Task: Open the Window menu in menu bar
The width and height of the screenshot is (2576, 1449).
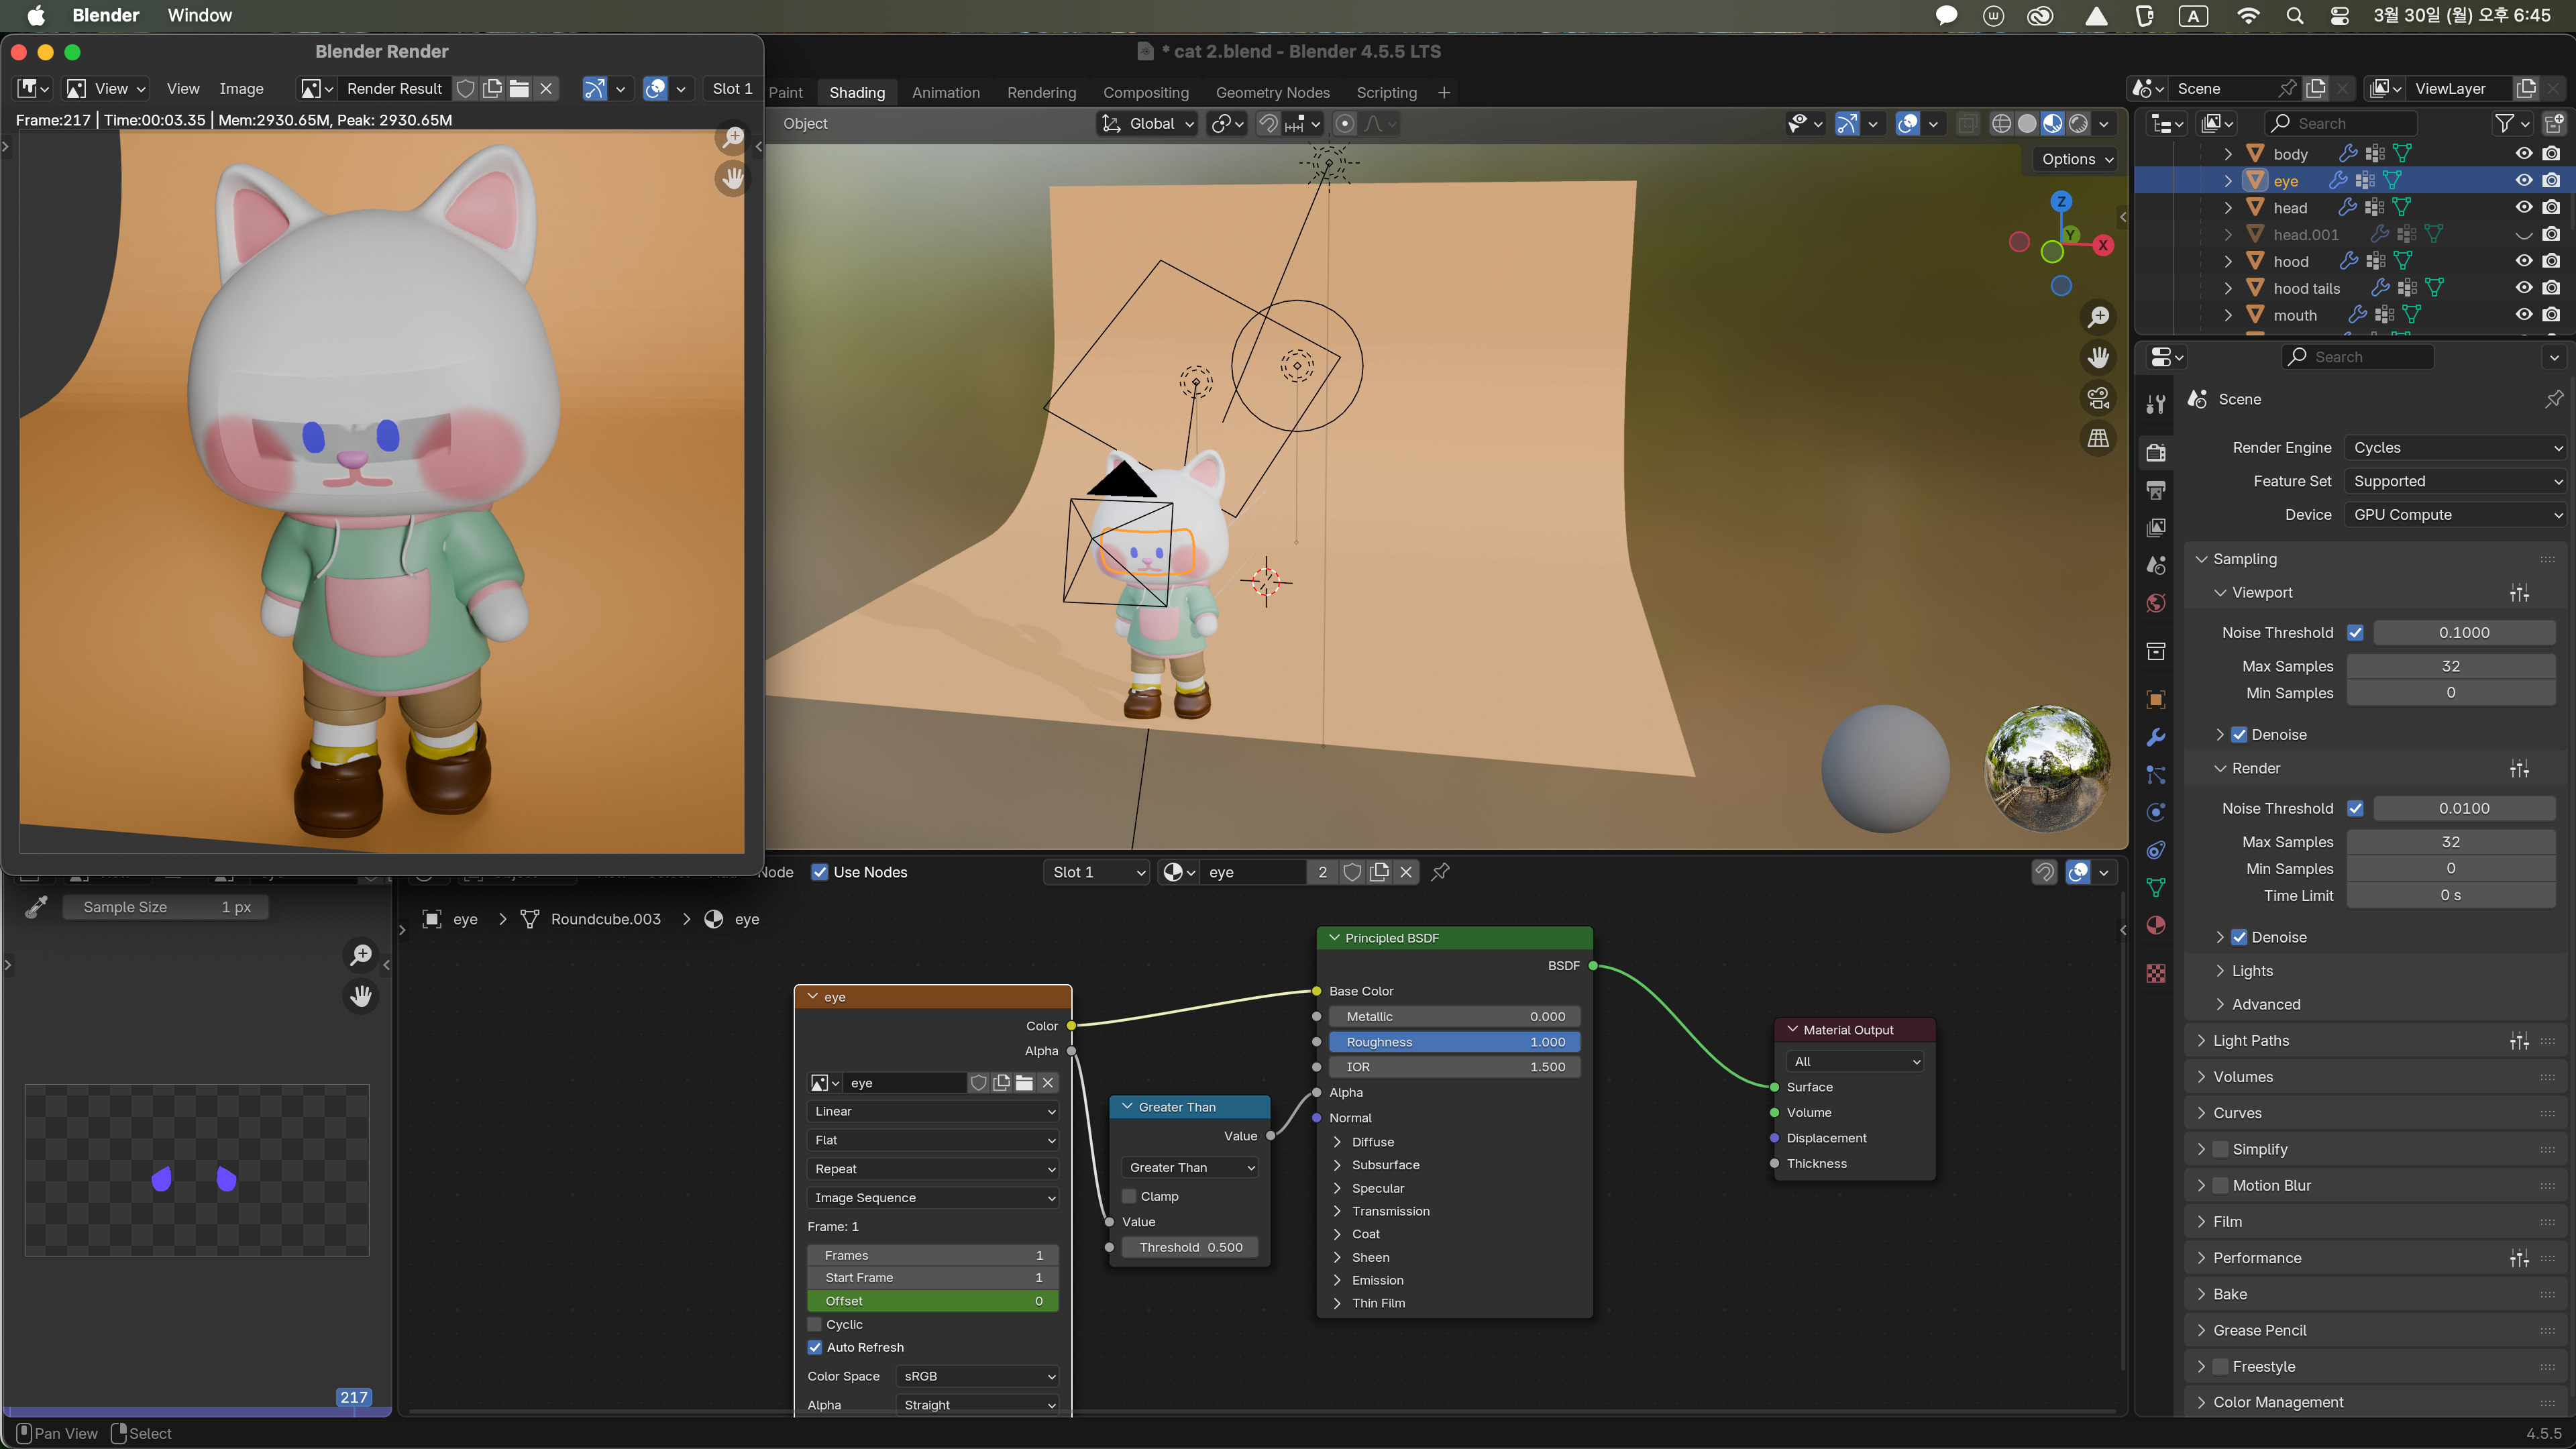Action: click(199, 15)
